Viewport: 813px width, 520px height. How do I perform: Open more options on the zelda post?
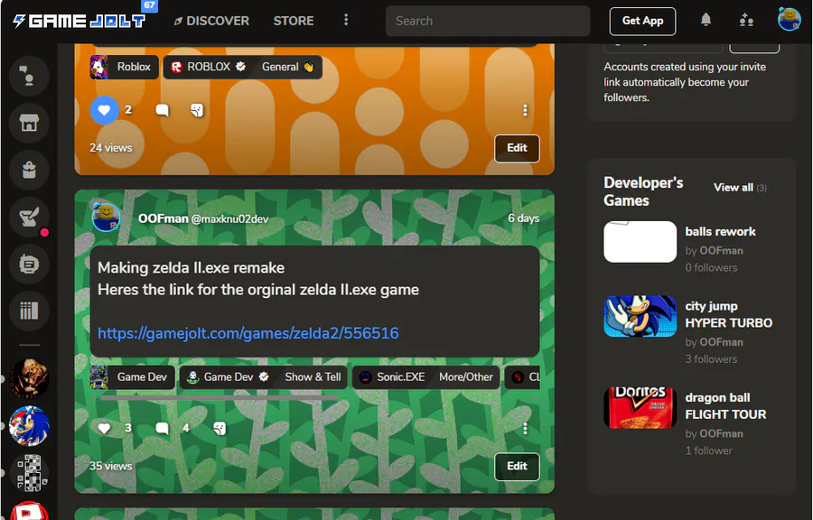coord(525,428)
